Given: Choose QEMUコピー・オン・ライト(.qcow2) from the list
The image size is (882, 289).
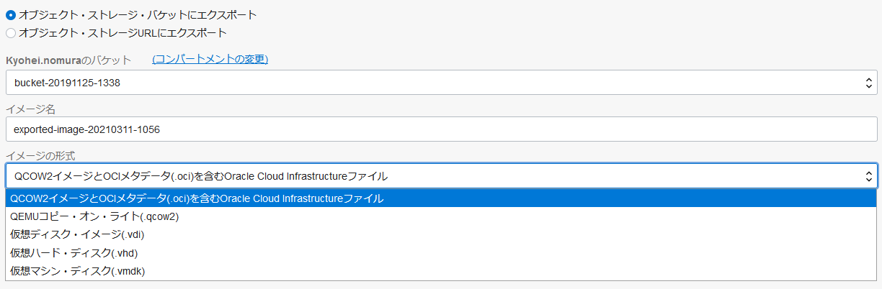Looking at the screenshot, I should tap(94, 216).
